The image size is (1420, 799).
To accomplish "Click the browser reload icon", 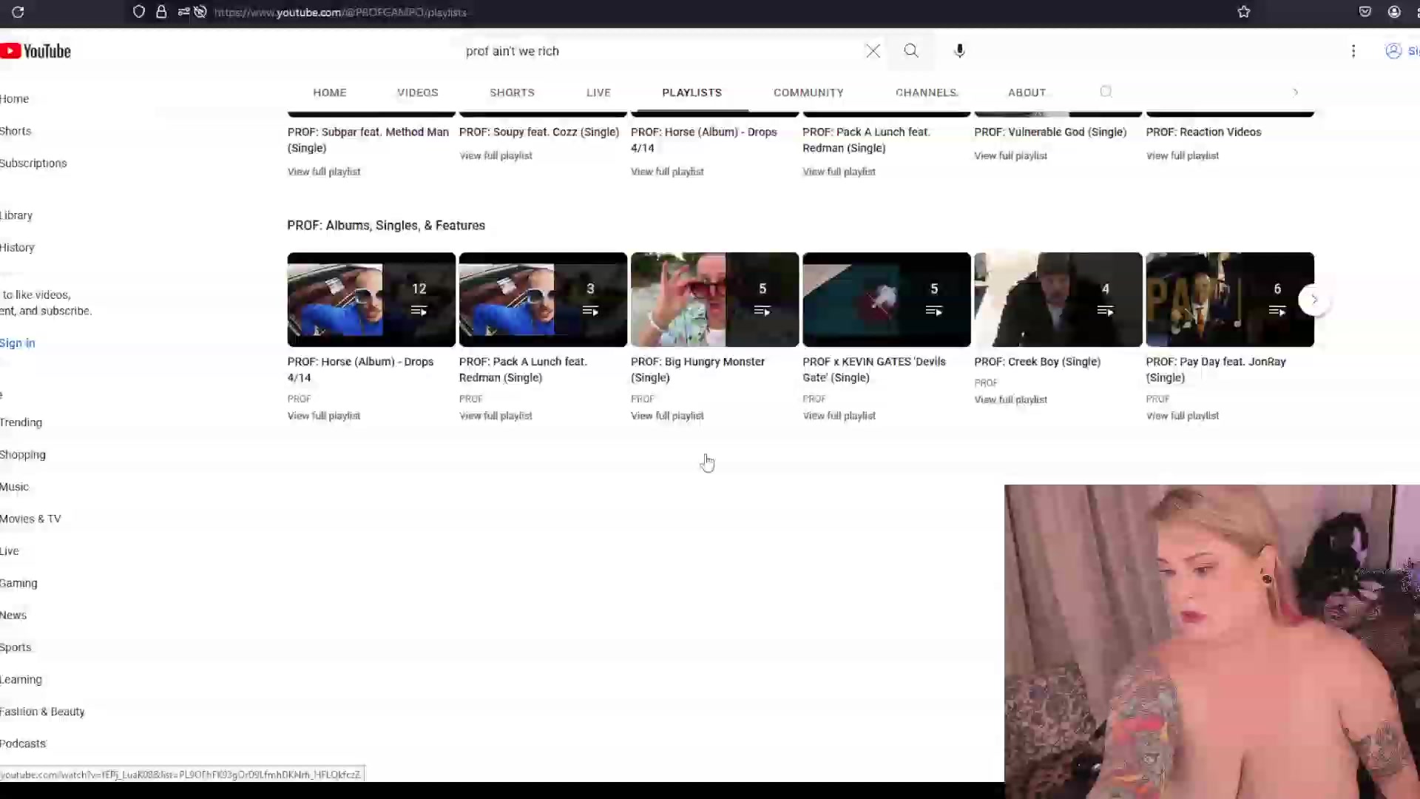I will pyautogui.click(x=18, y=12).
